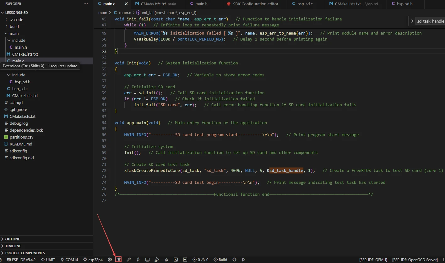Click the build, flash and monitor flame icon
Screen dimensions: 445x263
coord(166,260)
